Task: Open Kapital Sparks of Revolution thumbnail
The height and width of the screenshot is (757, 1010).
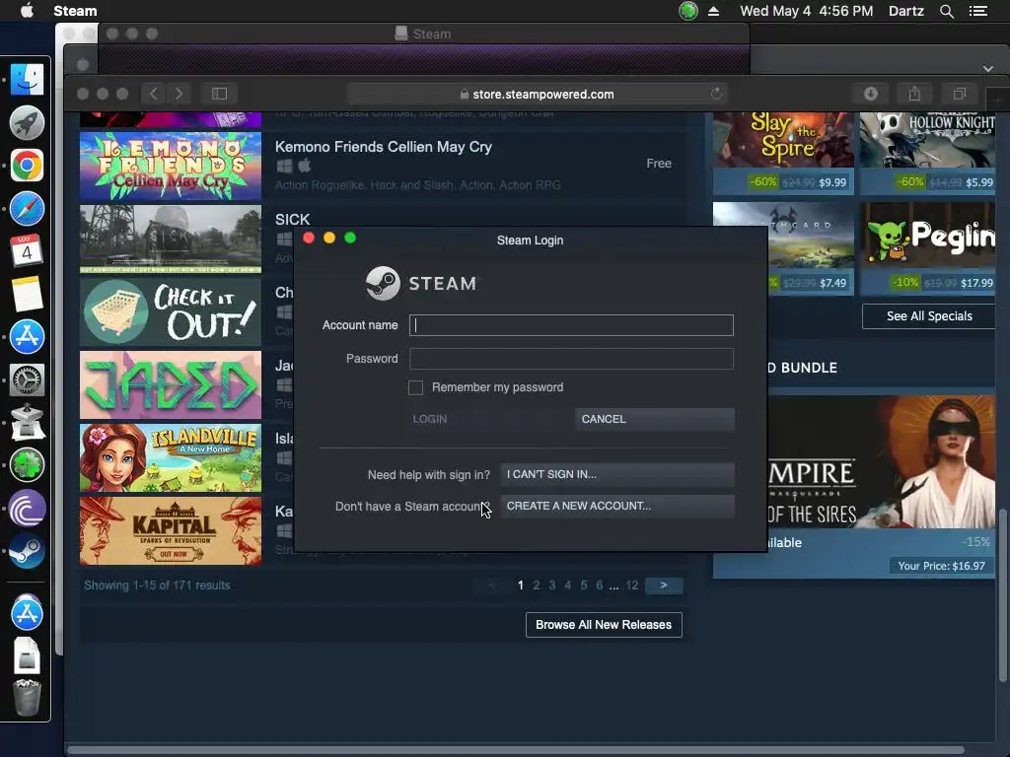Action: [x=171, y=530]
